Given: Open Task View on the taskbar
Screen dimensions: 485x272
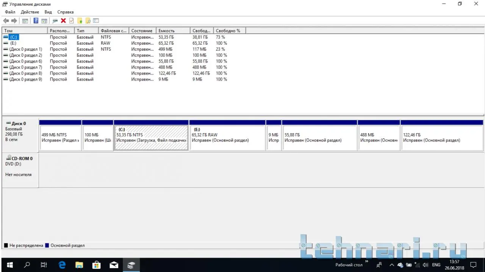Looking at the screenshot, I should click(x=44, y=265).
